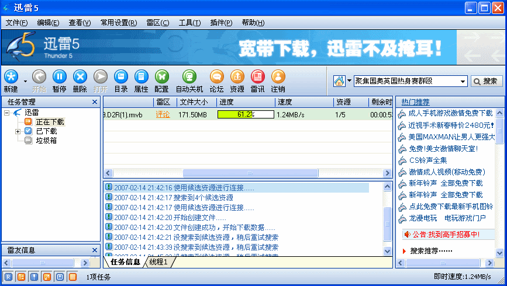This screenshot has width=507, height=286.
Task: Click task list scroll left arrow
Action: (108, 173)
